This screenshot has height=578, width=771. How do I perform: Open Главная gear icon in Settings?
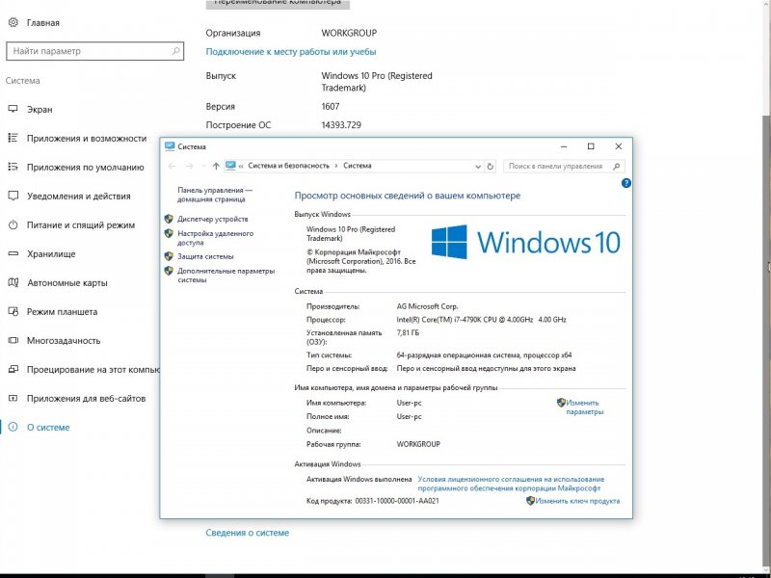[x=13, y=22]
